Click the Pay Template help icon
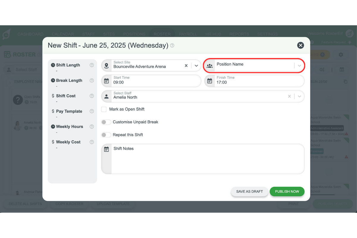This screenshot has height=238, width=357. (x=92, y=111)
